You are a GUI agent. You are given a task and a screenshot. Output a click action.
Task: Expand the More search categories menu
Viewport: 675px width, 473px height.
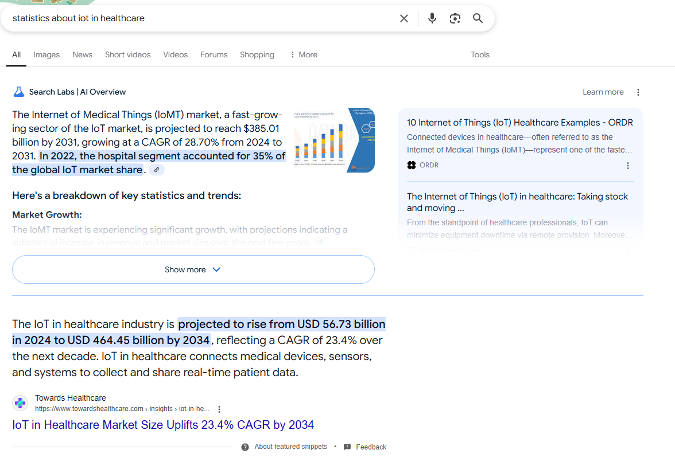[x=304, y=54]
